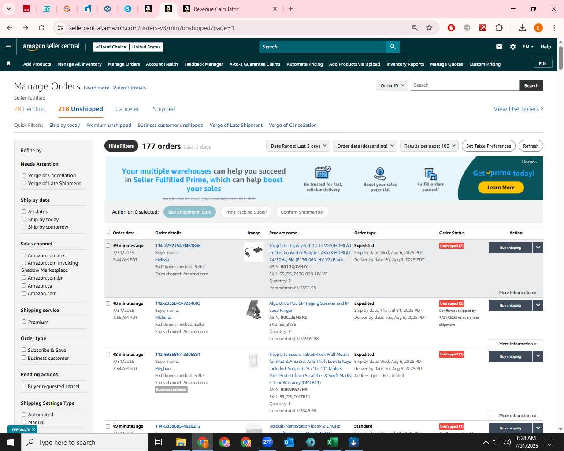The width and height of the screenshot is (564, 451).
Task: Check the Subscribe & Save order type box
Action: (x=24, y=350)
